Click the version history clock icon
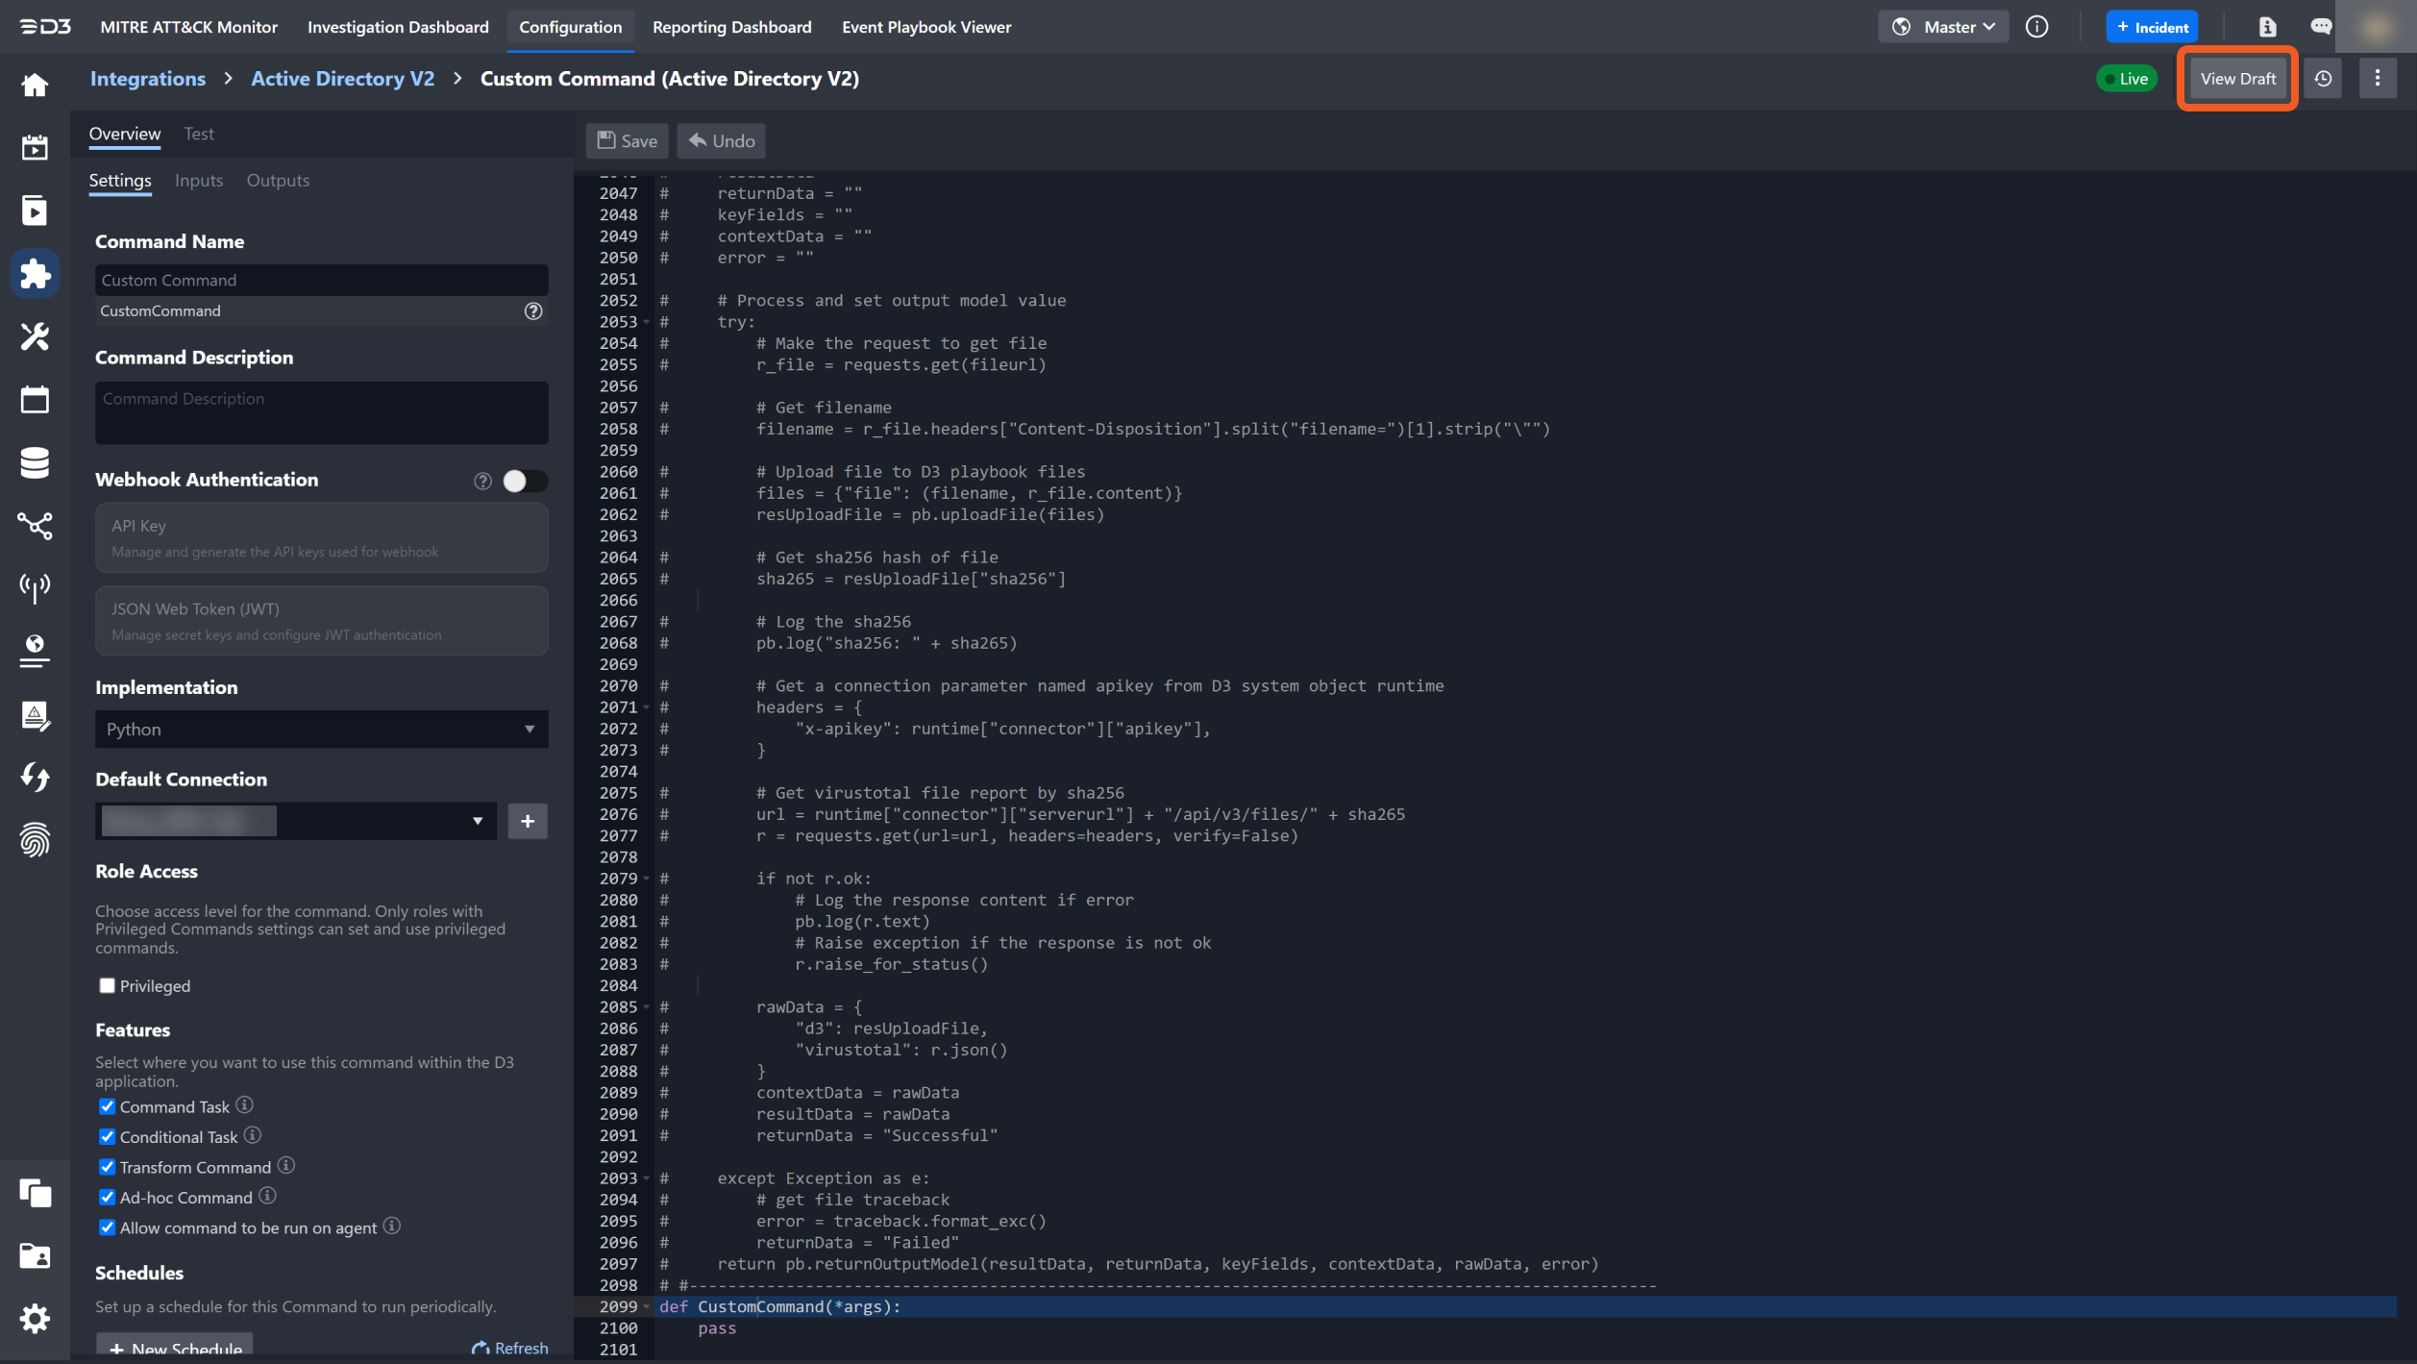The width and height of the screenshot is (2417, 1364). (x=2323, y=79)
